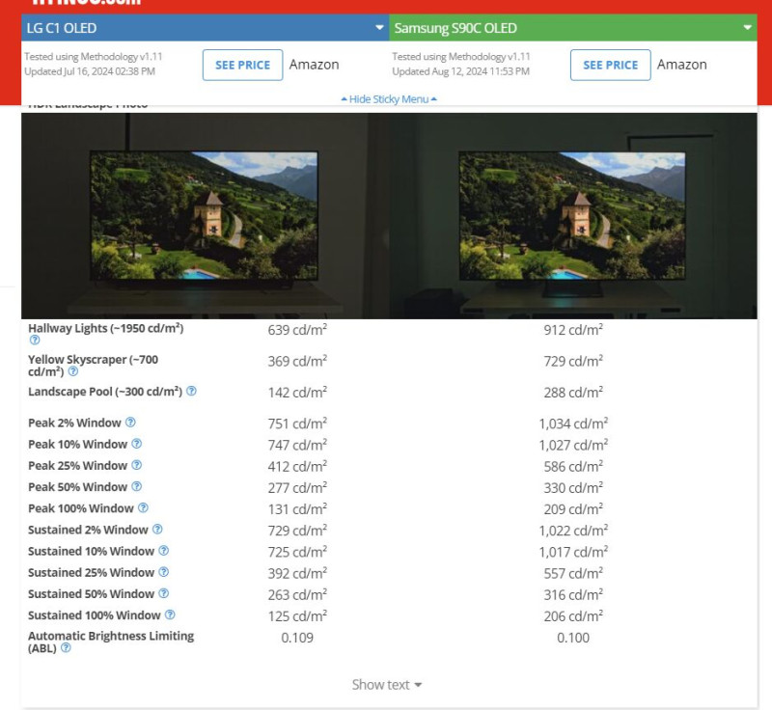This screenshot has width=772, height=710.
Task: Click SEE PRICE for LG C1
Action: 243,65
